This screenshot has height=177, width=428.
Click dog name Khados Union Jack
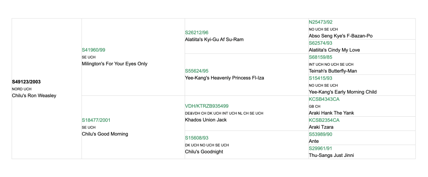coord(206,120)
